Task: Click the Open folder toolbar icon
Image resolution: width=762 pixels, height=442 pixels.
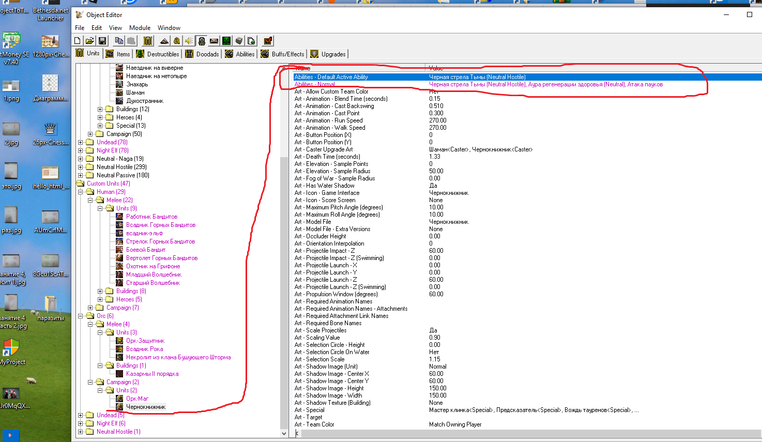Action: (89, 41)
